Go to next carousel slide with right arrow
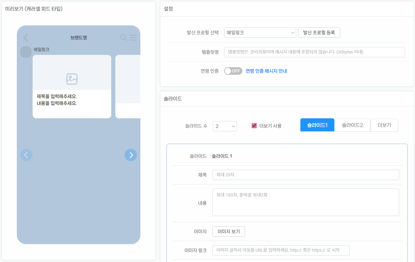415x262 pixels. 131,155
